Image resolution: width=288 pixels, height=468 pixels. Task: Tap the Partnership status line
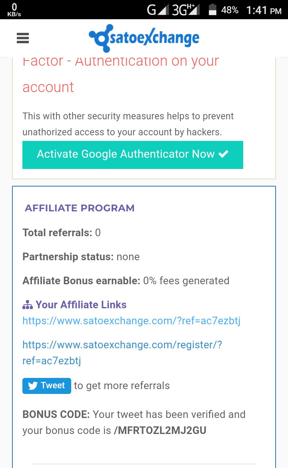(x=81, y=257)
